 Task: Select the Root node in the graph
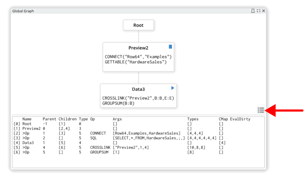point(138,25)
